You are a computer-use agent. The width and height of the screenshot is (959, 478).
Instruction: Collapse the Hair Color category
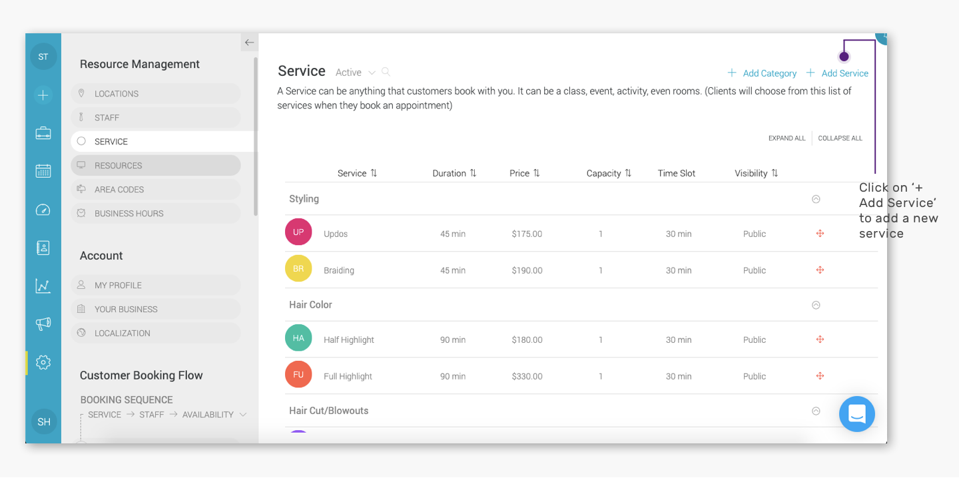pyautogui.click(x=816, y=305)
